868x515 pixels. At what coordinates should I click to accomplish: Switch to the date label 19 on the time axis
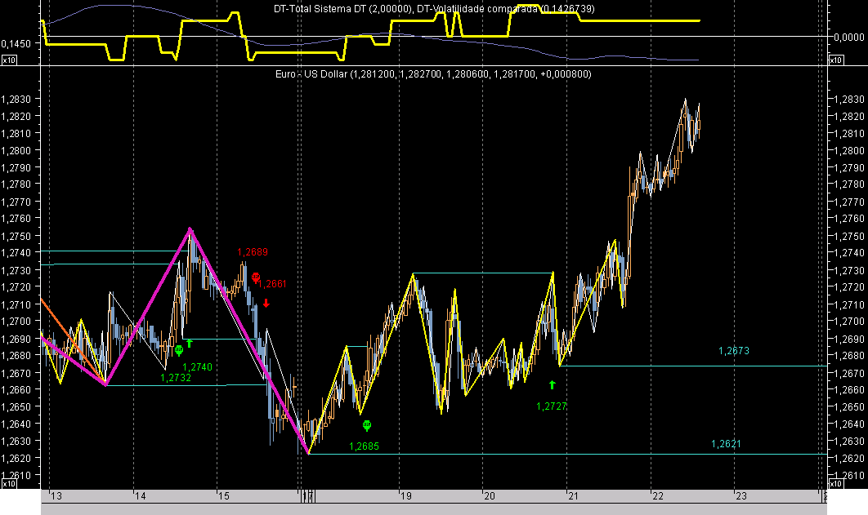click(406, 495)
